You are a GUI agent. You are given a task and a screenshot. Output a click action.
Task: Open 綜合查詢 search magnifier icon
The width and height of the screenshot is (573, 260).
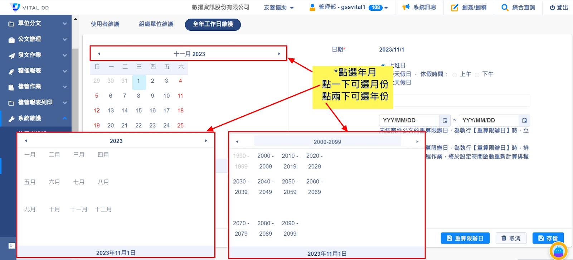click(505, 8)
